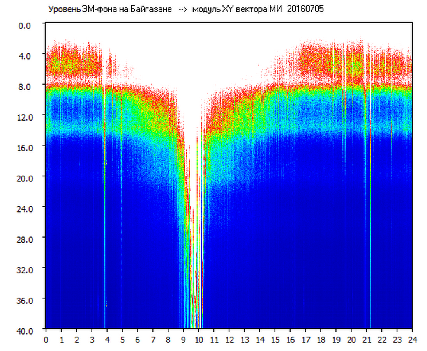Screen dimensions: 427x351
Task: Click the 6 hour x-axis label
Action: (138, 339)
